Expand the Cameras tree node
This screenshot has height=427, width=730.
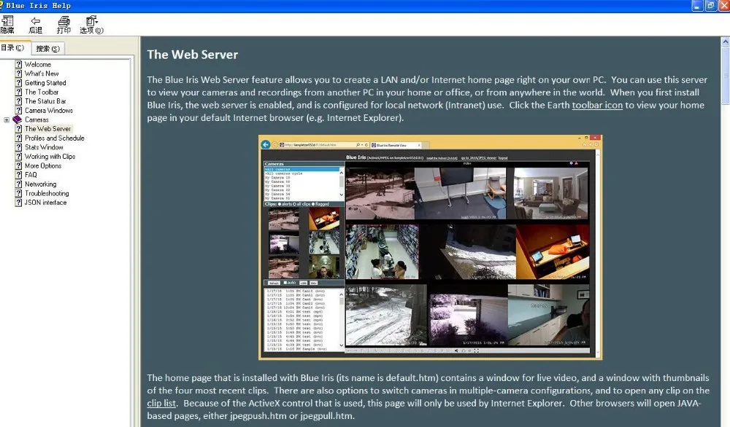click(x=7, y=120)
